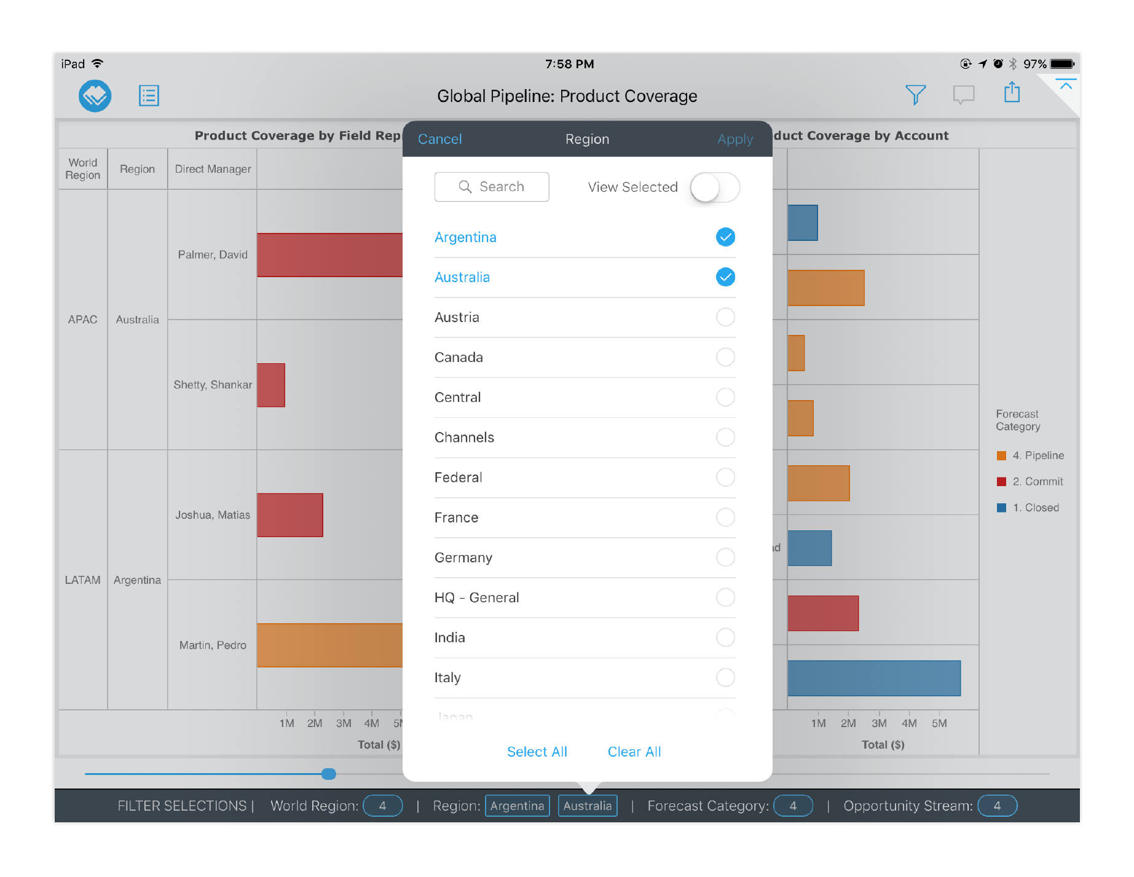The height and width of the screenshot is (877, 1134).
Task: Tap Select All link
Action: pyautogui.click(x=537, y=752)
